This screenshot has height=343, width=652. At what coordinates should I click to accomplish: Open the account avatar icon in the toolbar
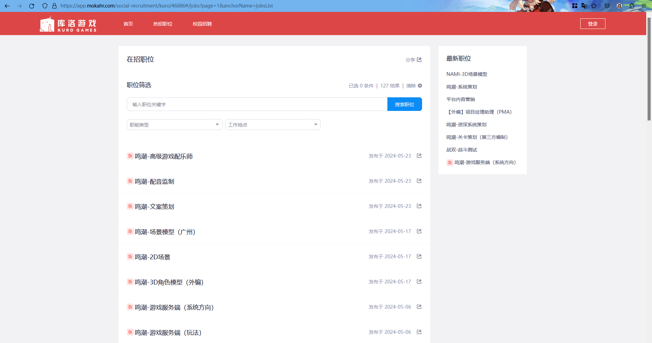coord(619,6)
